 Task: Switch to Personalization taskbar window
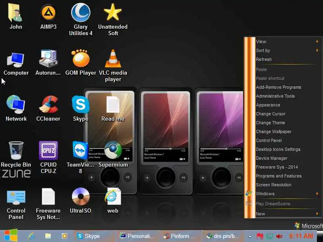click(138, 236)
